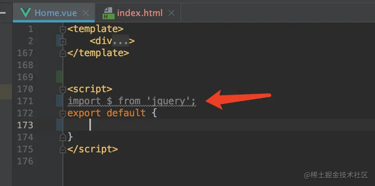The width and height of the screenshot is (375, 186).
Task: Collapse fold marker at </template> line 167
Action: [x=62, y=54]
